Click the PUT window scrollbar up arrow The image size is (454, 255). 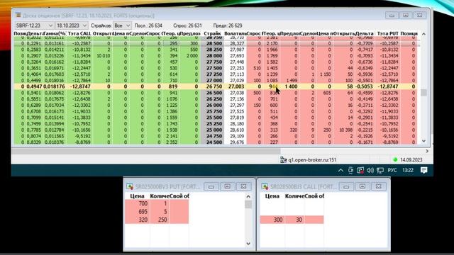pyautogui.click(x=248, y=197)
